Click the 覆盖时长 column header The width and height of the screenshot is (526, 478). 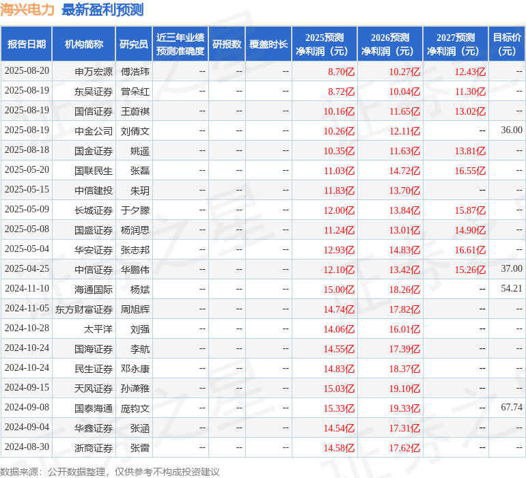tap(268, 44)
